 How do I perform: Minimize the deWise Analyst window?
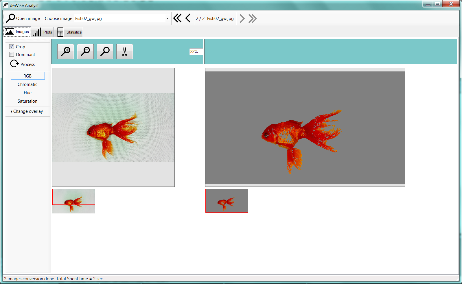click(x=428, y=4)
